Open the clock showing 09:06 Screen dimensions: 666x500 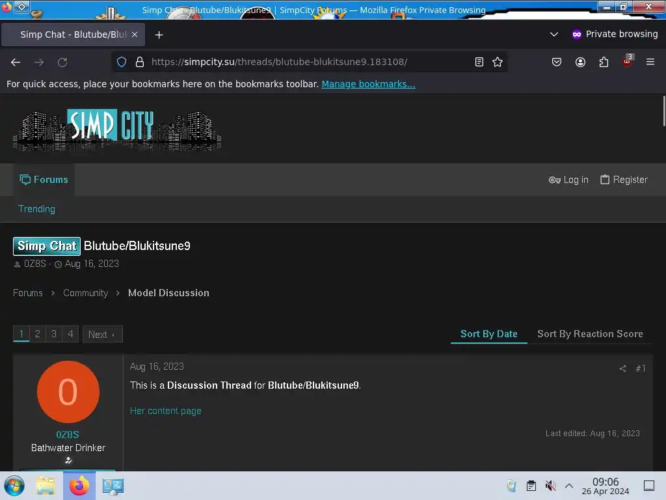(606, 486)
